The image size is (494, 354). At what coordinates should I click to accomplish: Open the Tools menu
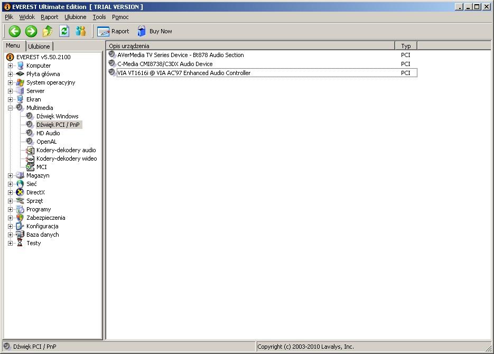click(x=99, y=17)
